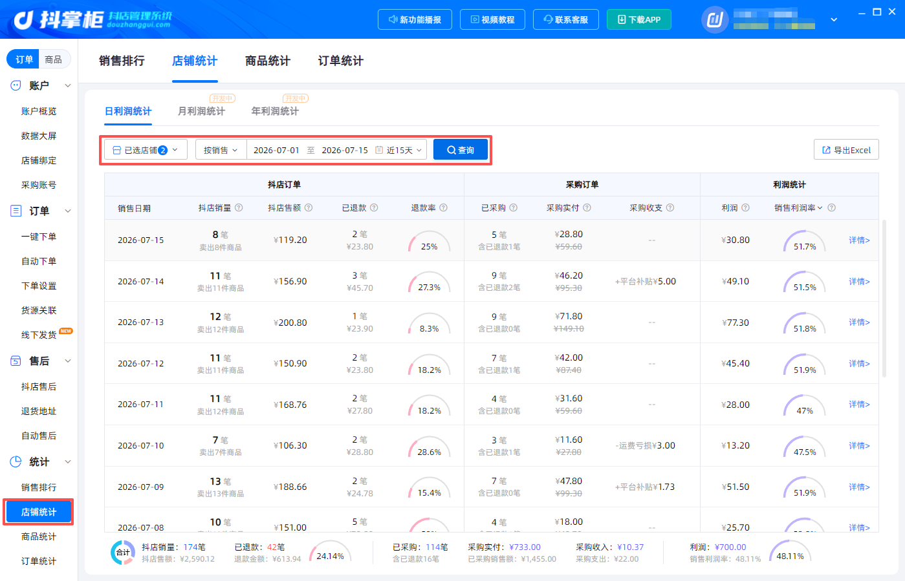Screen dimensions: 905x581
Task: Click the shop icon in 已选店铺 selector
Action: click(x=117, y=150)
